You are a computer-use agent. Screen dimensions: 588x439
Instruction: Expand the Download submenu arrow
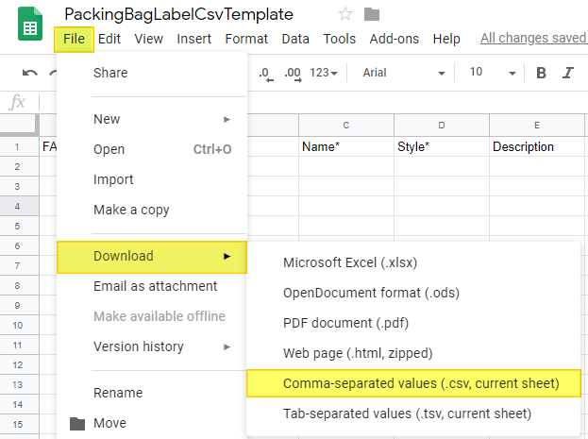pyautogui.click(x=227, y=256)
